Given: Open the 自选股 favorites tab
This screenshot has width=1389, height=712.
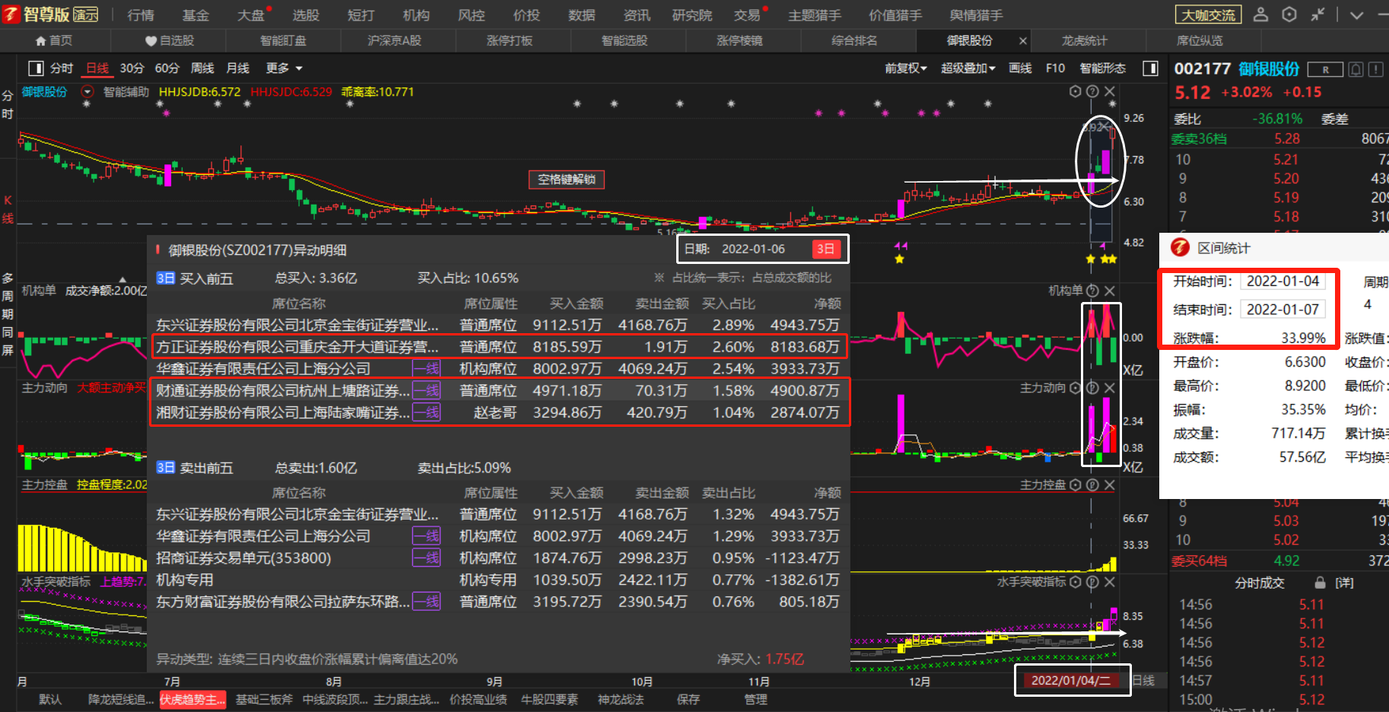Looking at the screenshot, I should (169, 41).
